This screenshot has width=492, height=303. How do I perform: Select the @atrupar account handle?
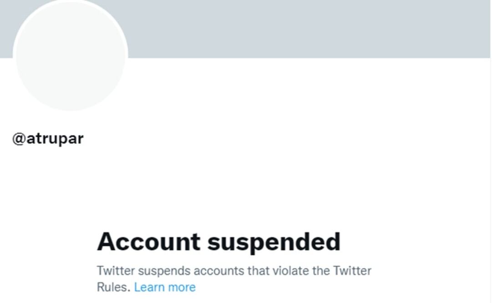click(48, 138)
